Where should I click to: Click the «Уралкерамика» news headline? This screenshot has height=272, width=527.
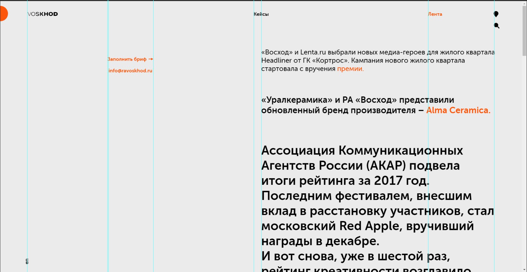pyautogui.click(x=376, y=105)
